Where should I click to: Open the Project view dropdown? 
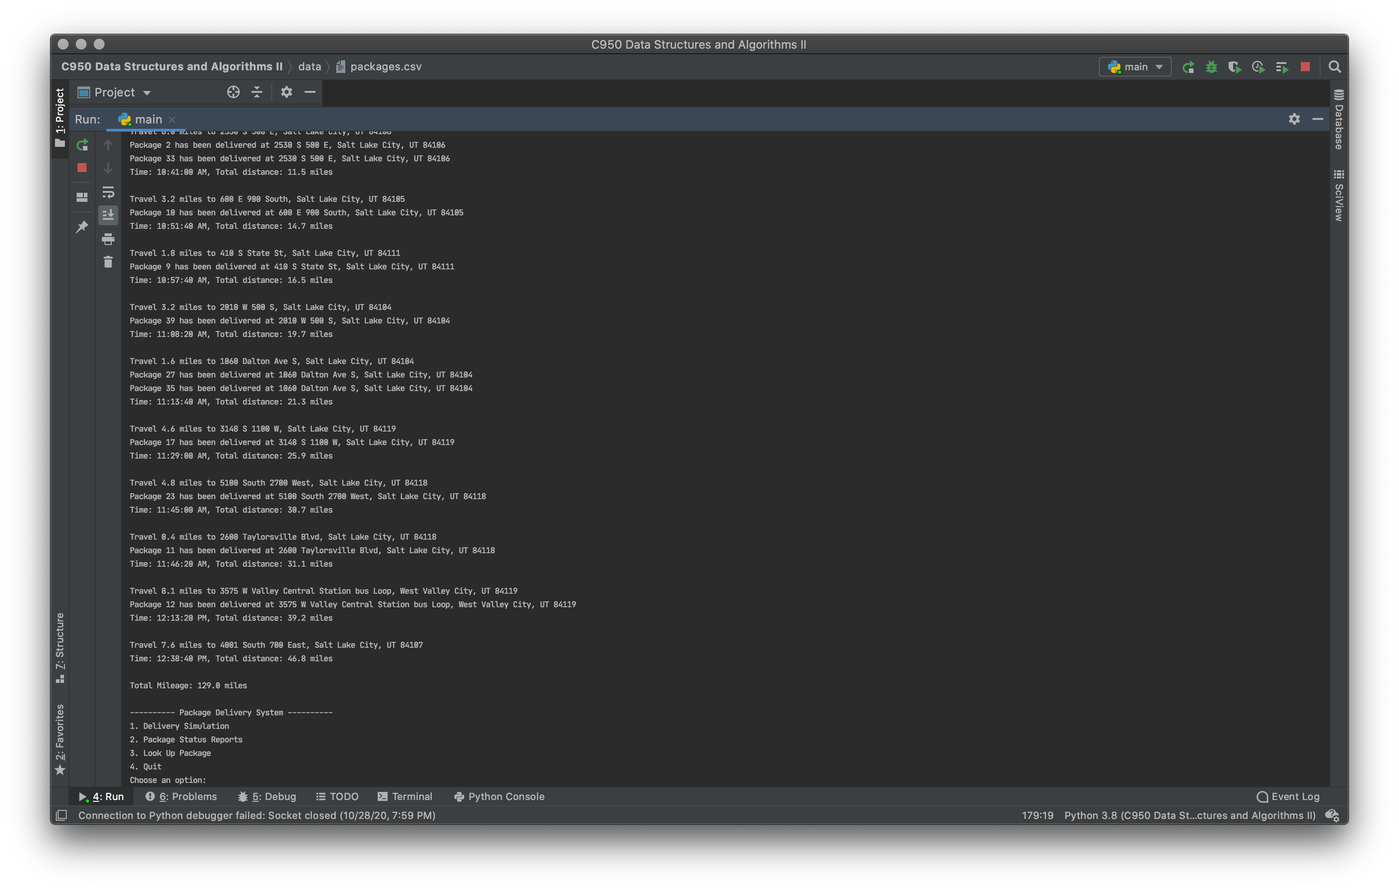pos(114,92)
